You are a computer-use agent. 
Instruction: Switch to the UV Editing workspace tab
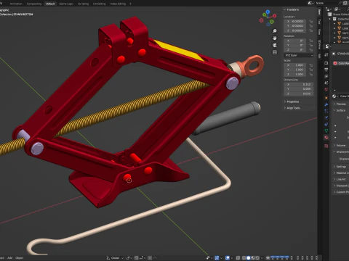(100, 4)
